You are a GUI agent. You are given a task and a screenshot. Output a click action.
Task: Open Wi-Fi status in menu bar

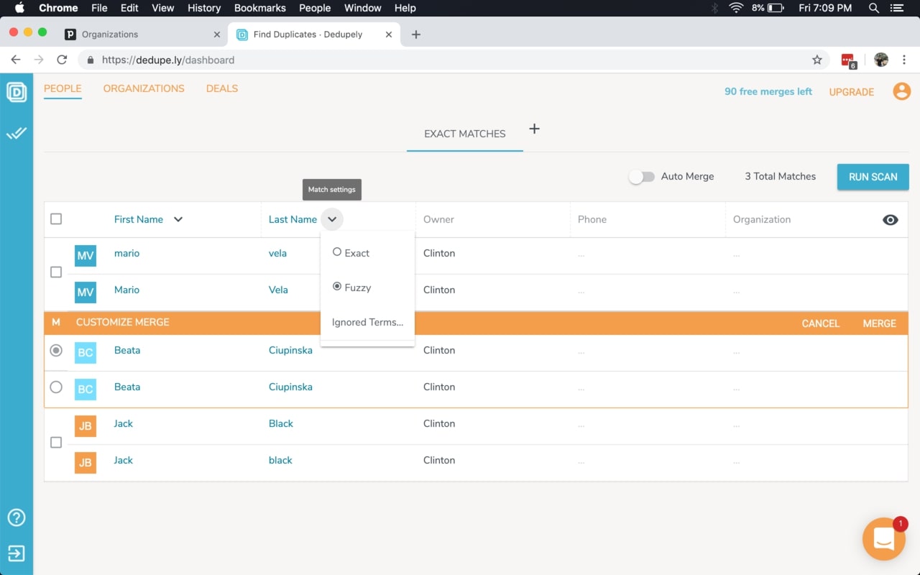(736, 8)
